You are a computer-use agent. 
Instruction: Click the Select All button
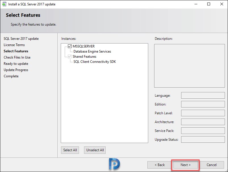[70, 150]
